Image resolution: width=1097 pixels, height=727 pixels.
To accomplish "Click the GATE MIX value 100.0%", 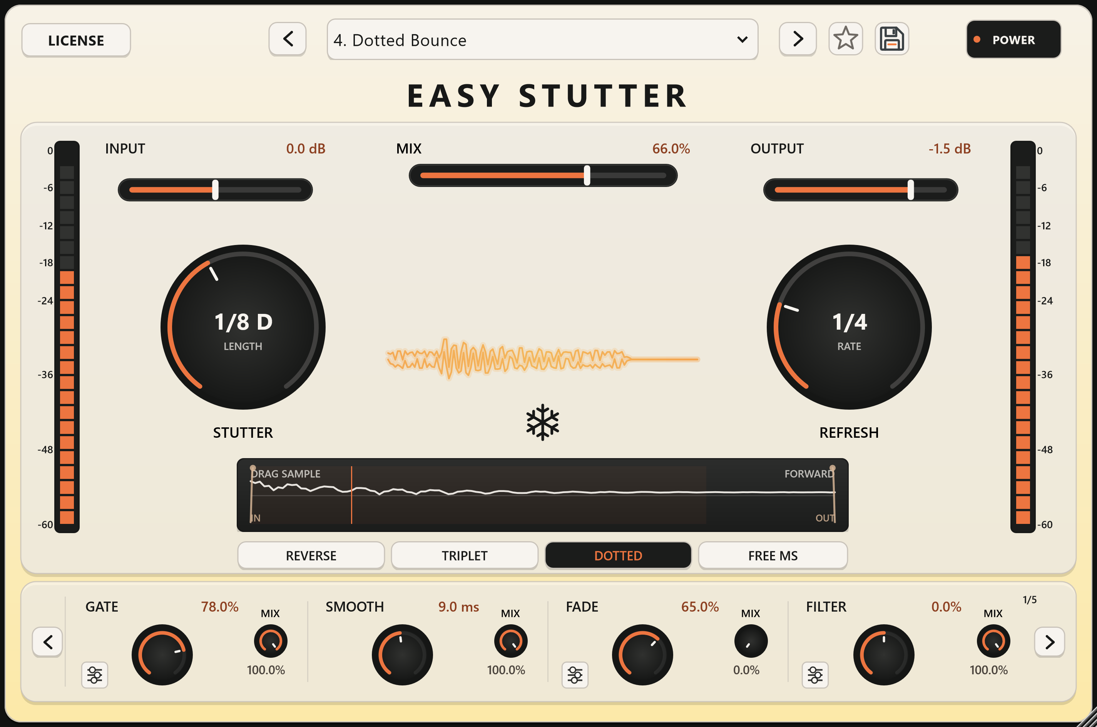I will 266,670.
